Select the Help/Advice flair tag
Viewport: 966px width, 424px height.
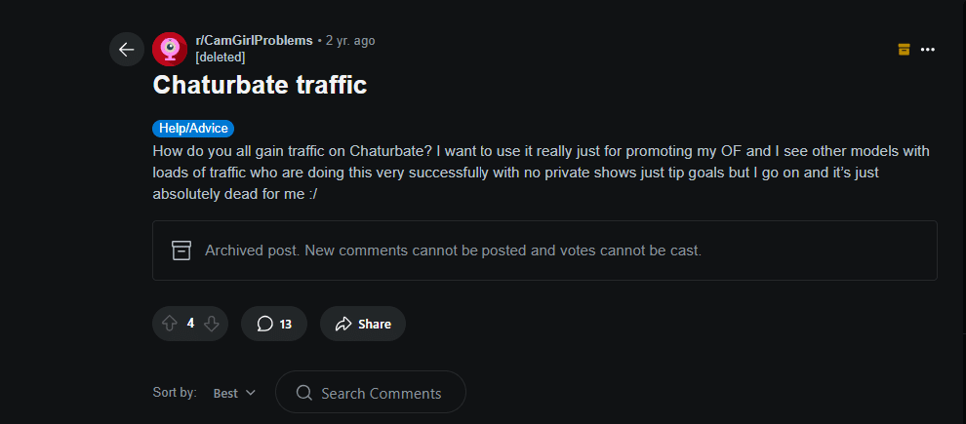click(x=193, y=129)
